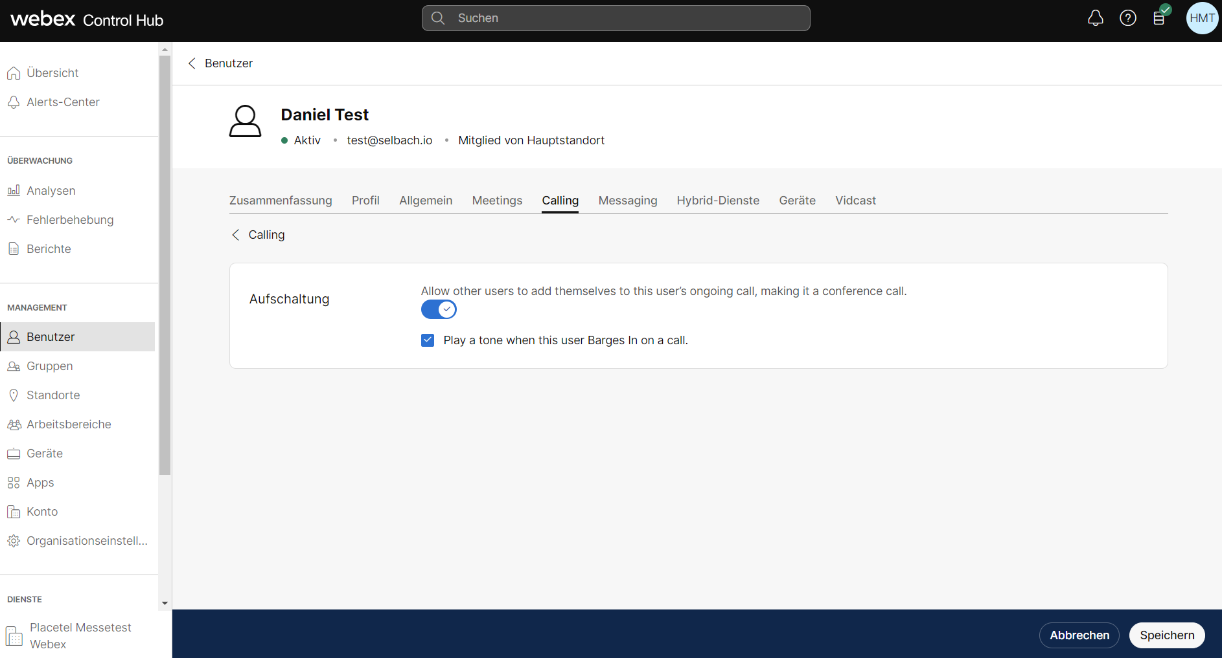Click the Apps grid icon
The width and height of the screenshot is (1222, 658).
14,483
